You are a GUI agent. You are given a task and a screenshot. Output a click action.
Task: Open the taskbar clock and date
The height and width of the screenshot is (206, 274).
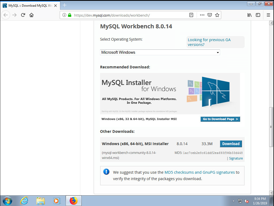(x=260, y=201)
